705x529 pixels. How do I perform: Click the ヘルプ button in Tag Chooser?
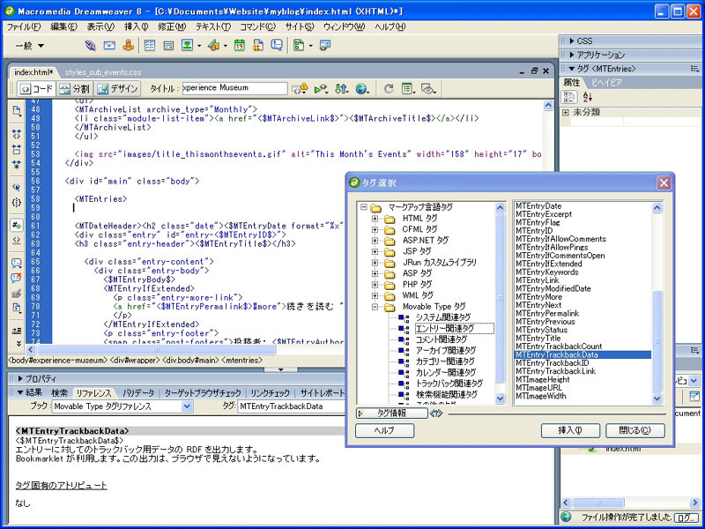tap(384, 430)
